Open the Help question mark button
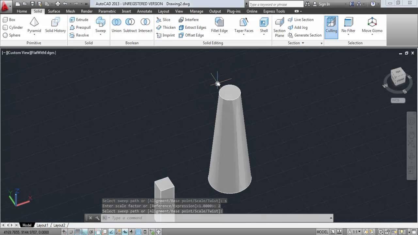This screenshot has height=235, width=418. coord(373,4)
